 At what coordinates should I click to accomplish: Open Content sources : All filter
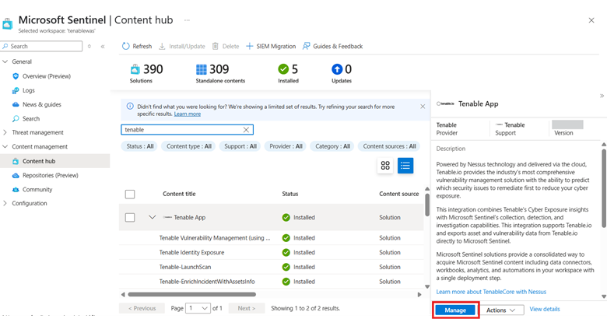[x=389, y=146]
